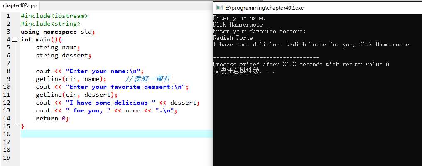Click 'getline(cin, dessert);' statement

(77, 95)
